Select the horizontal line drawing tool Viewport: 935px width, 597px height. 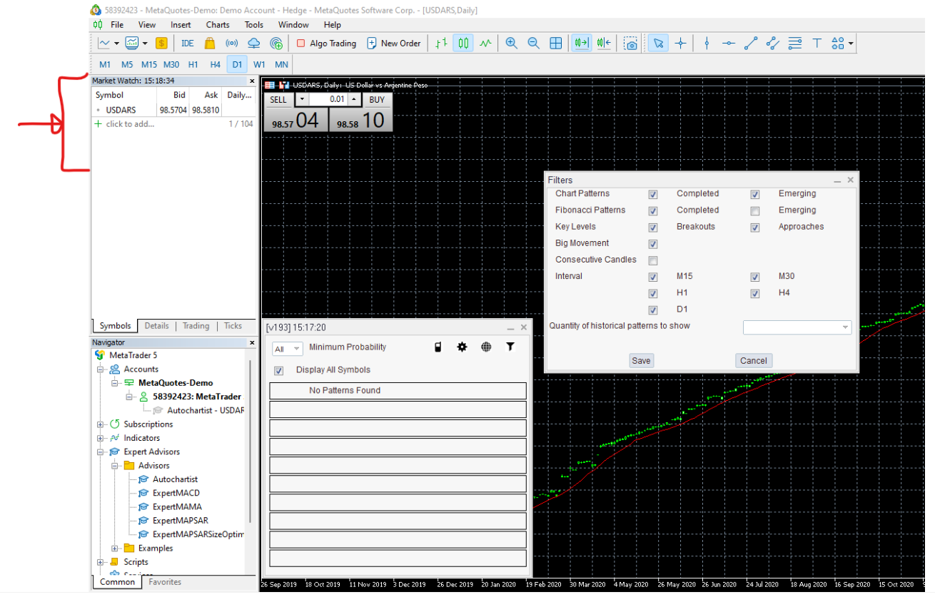pyautogui.click(x=728, y=44)
